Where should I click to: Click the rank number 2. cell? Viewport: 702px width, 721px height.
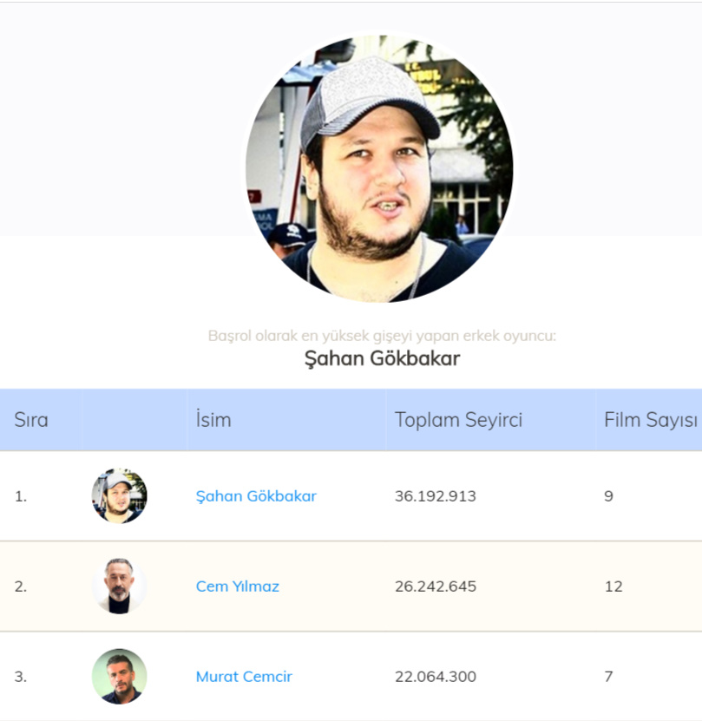coord(21,587)
